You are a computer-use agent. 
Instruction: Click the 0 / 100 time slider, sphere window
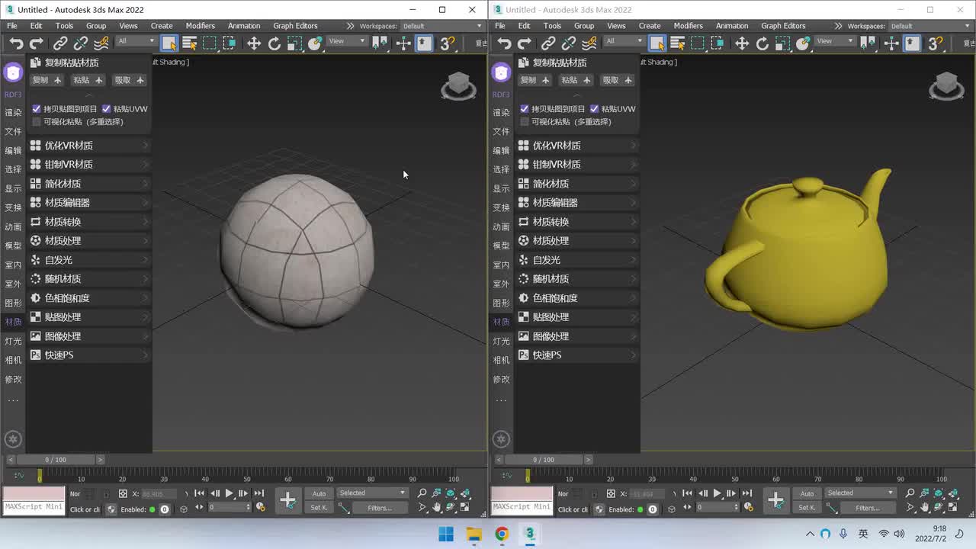[x=55, y=460]
